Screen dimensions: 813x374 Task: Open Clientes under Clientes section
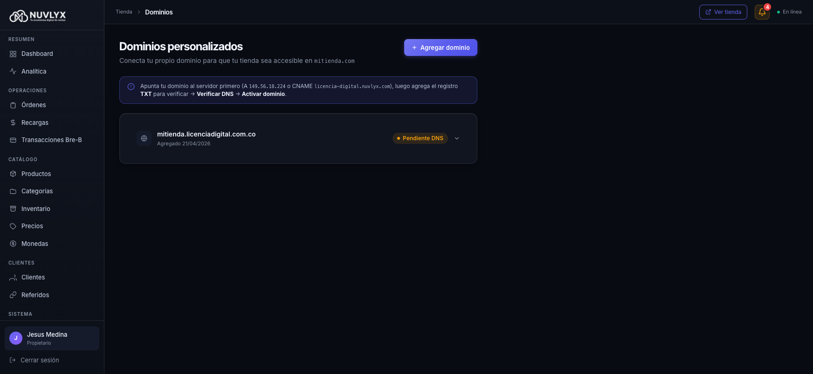[33, 277]
